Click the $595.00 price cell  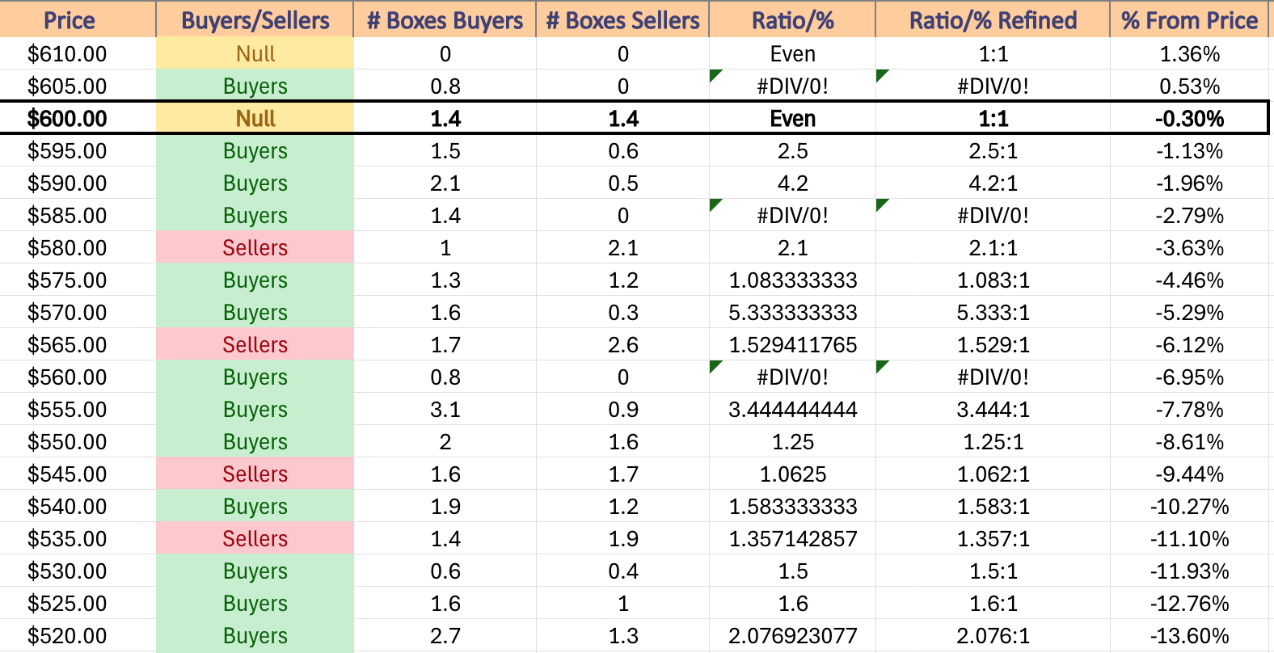pos(78,150)
